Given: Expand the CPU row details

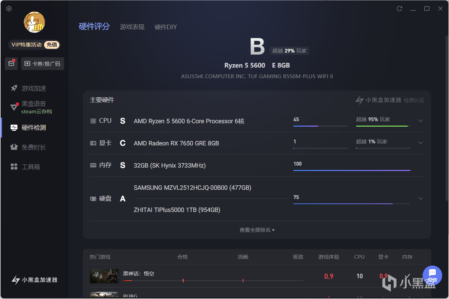Looking at the screenshot, I should point(421,120).
